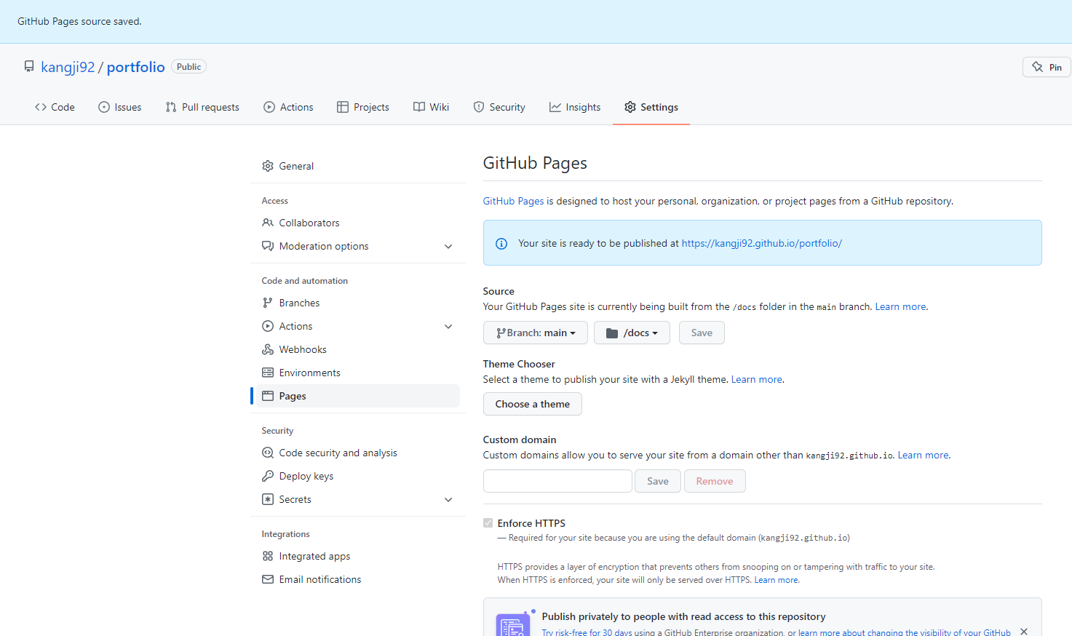Toggle the Enforce HTTPS checkbox
Image resolution: width=1072 pixels, height=636 pixels.
click(488, 523)
